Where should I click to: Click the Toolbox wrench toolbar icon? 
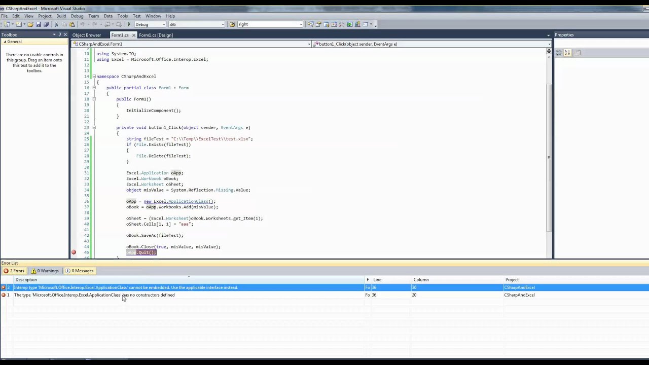[341, 24]
